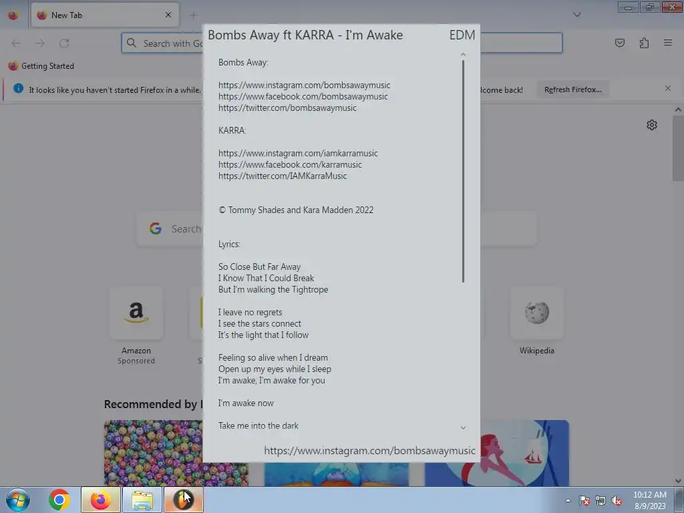Click the twitter.com/bombsawaymusic link

tap(287, 108)
